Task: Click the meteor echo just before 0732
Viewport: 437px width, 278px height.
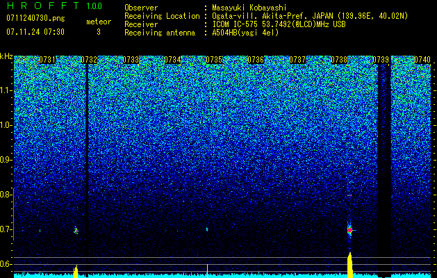Action: pyautogui.click(x=76, y=230)
